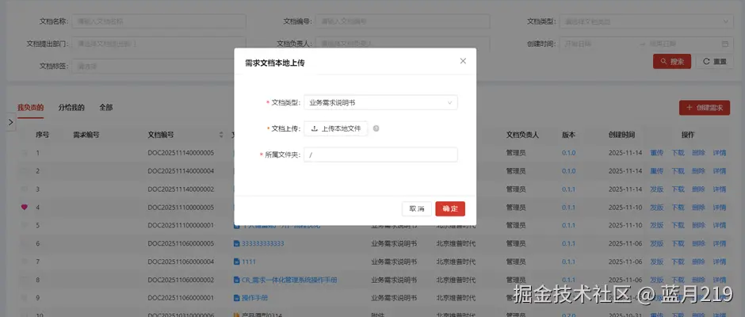This screenshot has height=317, width=745.
Task: Click the 文档编号 search input
Action: tap(403, 21)
